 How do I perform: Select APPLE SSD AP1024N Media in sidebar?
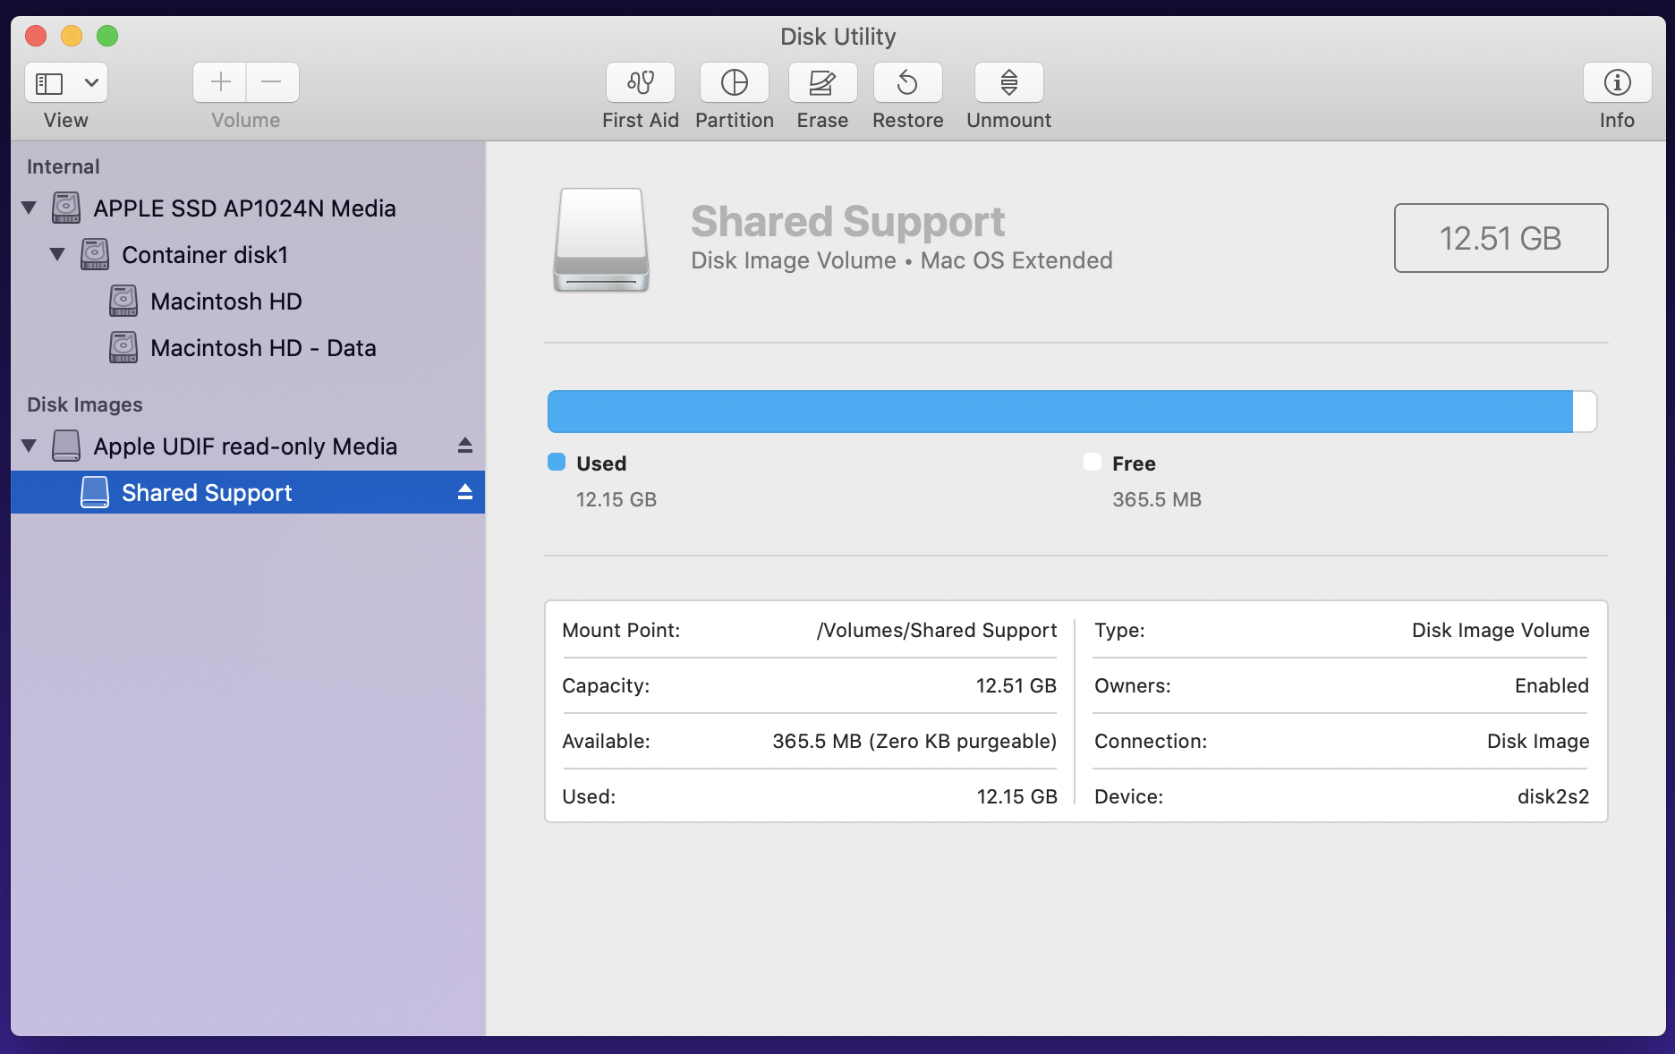244,208
